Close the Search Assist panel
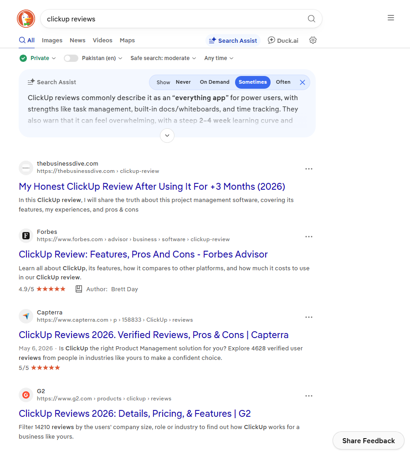Image resolution: width=410 pixels, height=455 pixels. [302, 82]
